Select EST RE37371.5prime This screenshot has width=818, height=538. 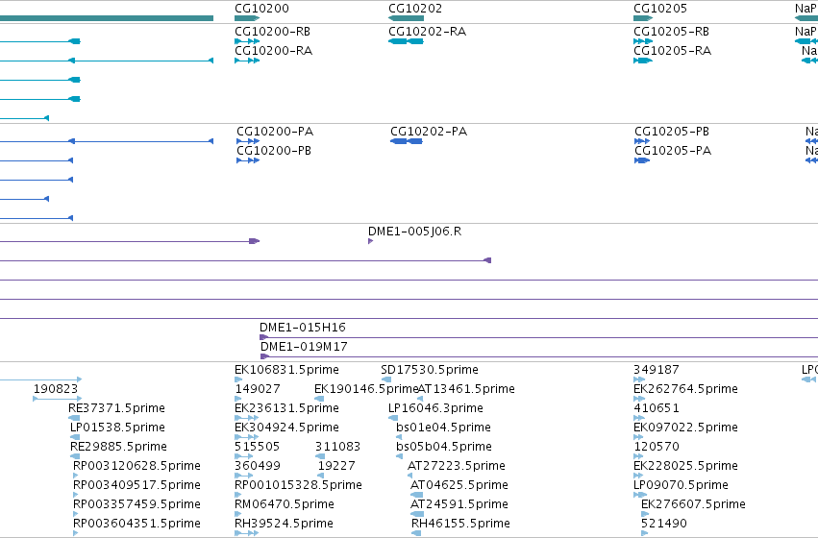click(x=117, y=408)
